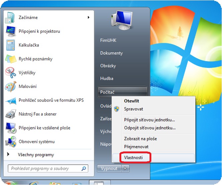Viewport: 222px width, 185px height.
Task: Click the Vypnout button
Action: (x=109, y=169)
